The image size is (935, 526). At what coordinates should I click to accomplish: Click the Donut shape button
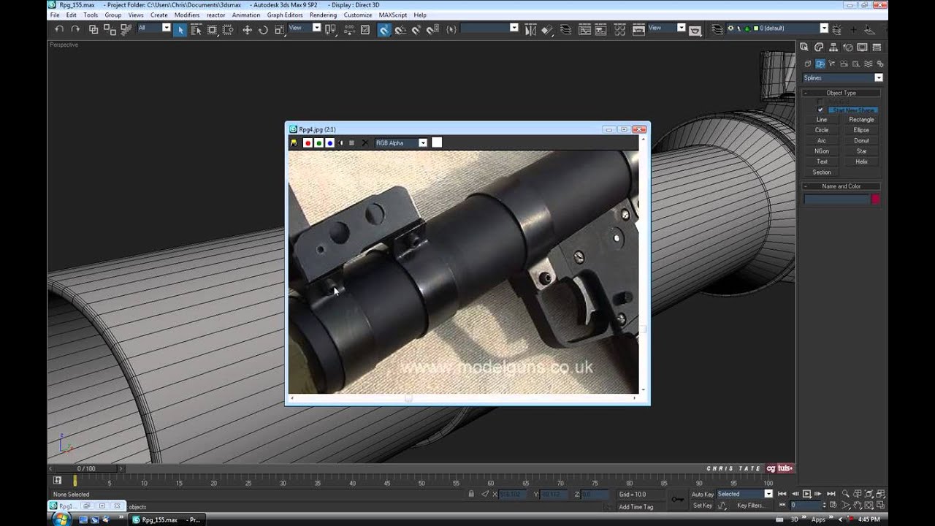pyautogui.click(x=861, y=140)
